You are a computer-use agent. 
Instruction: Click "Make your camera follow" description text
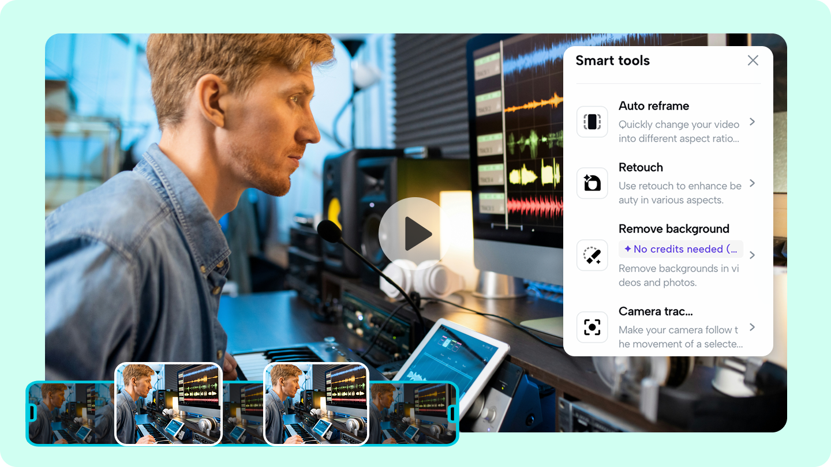tap(680, 337)
